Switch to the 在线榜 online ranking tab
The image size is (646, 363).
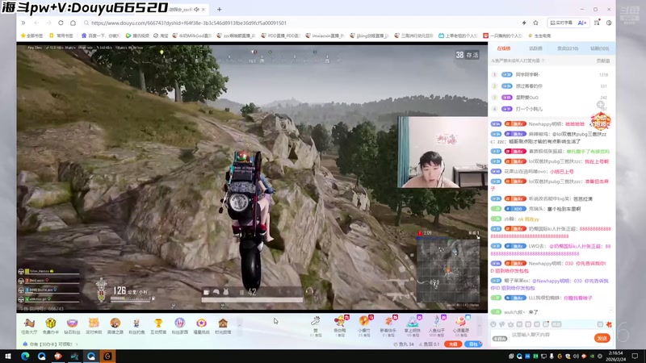point(503,48)
